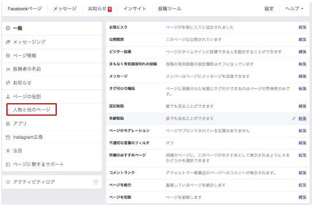Click the オフ value for 不適切な言葉のフィルタ

coord(170,143)
